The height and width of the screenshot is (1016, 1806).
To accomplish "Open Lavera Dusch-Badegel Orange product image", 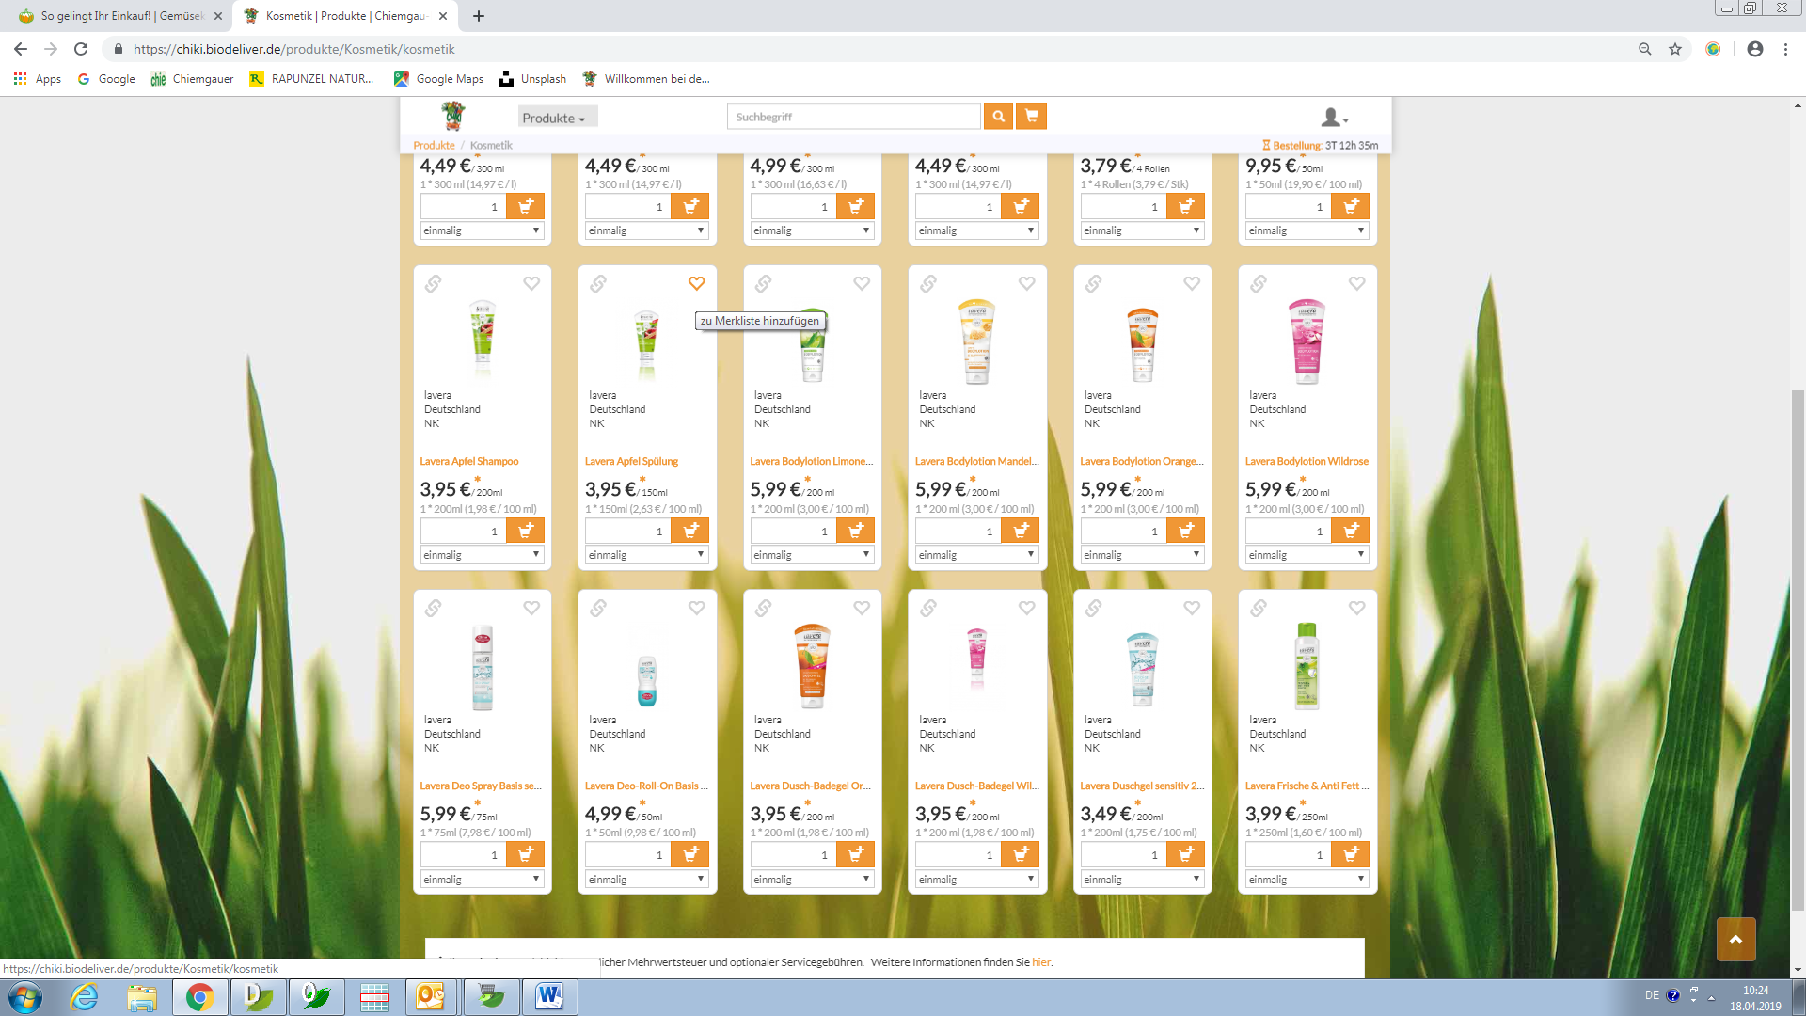I will pos(812,665).
